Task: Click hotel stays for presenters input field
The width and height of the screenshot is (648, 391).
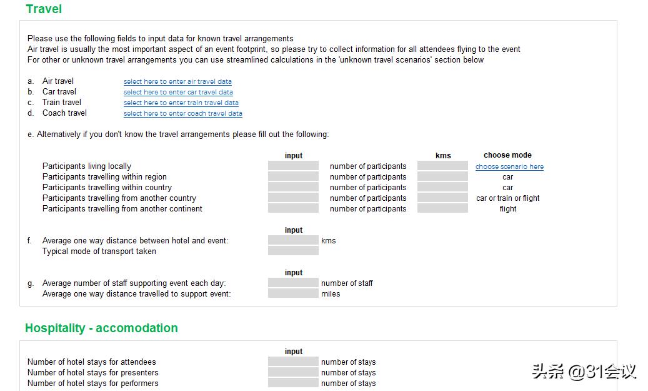Action: coord(293,372)
